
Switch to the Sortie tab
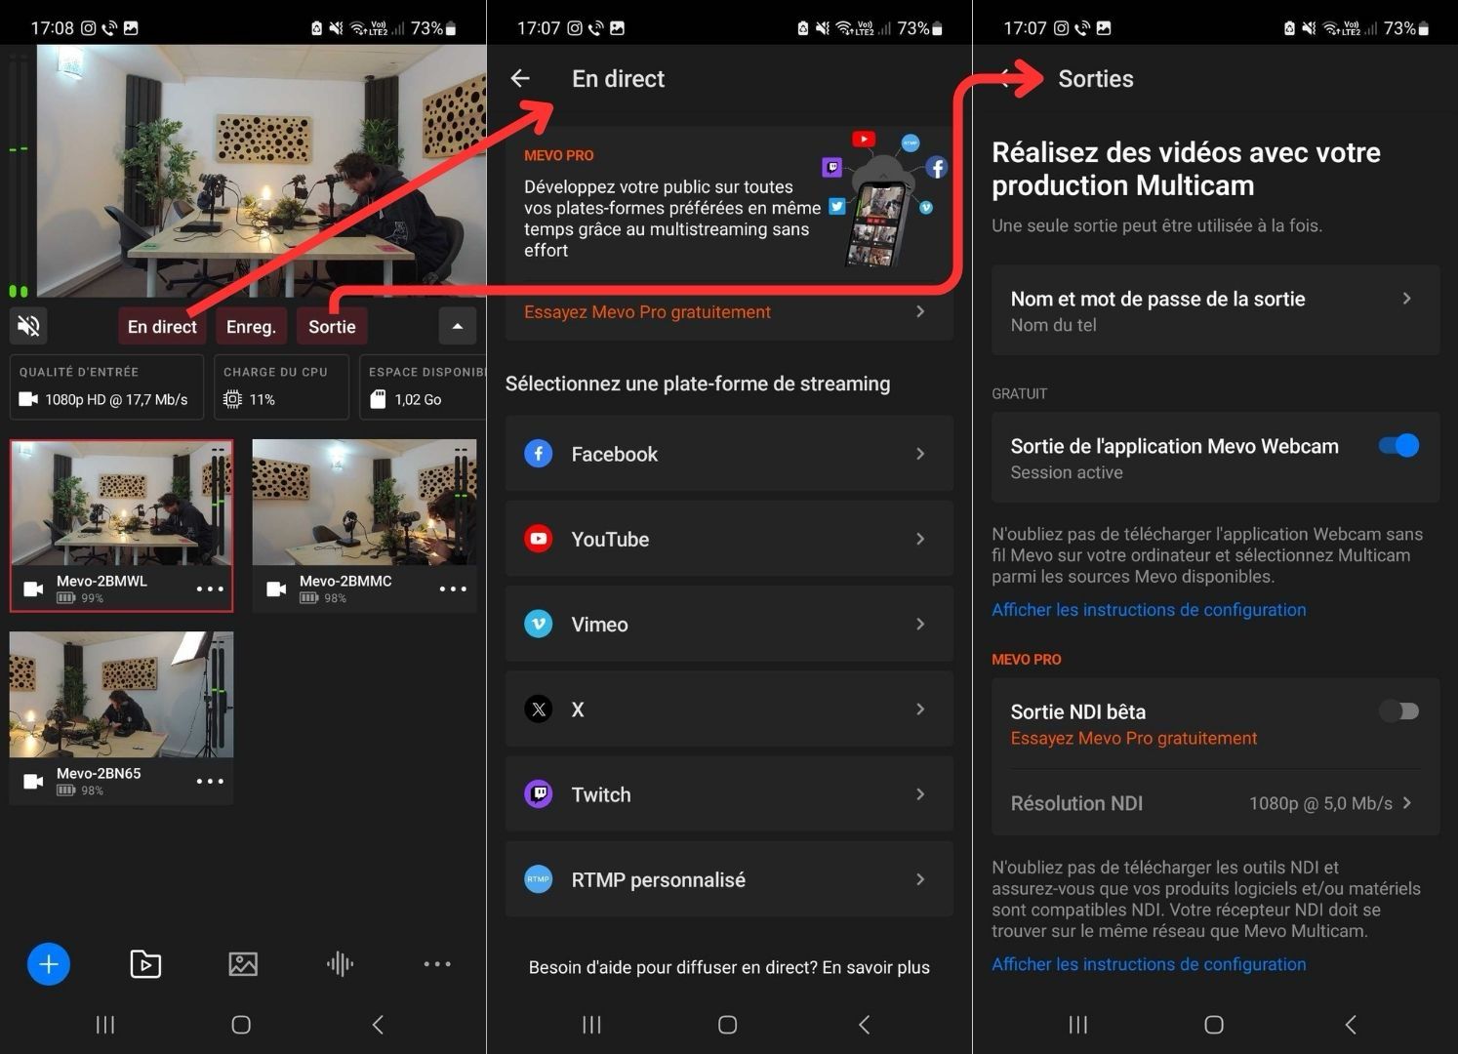coord(332,326)
